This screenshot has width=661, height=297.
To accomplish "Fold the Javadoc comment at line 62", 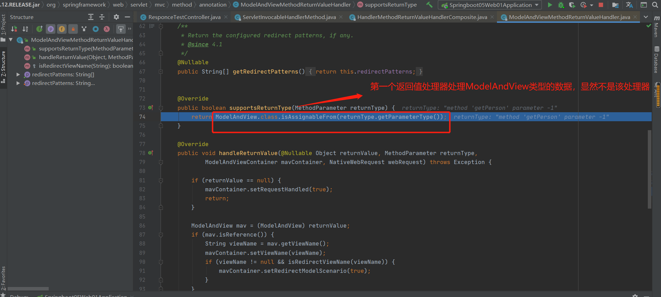I will click(x=161, y=26).
